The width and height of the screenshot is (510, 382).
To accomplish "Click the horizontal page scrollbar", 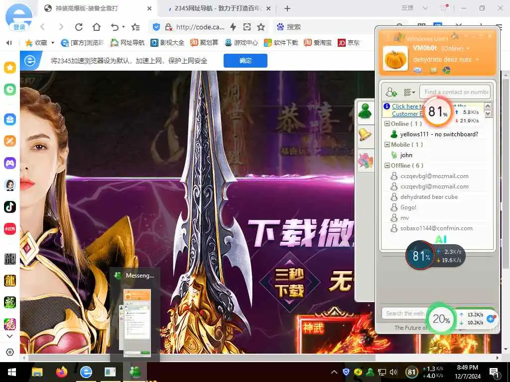I will [202, 358].
